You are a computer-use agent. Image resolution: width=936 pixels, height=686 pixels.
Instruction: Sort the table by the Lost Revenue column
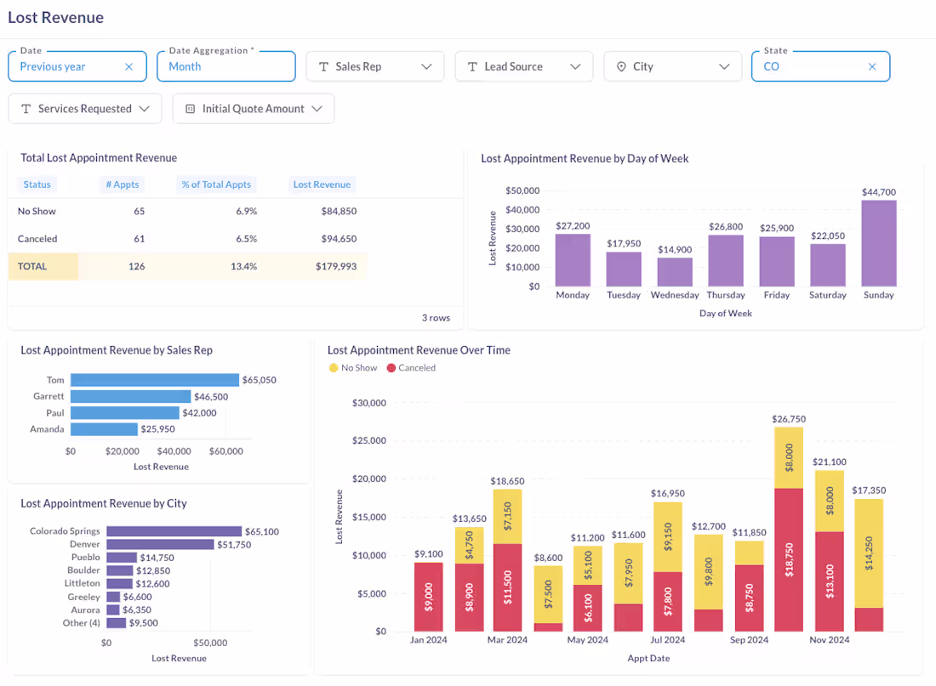pyautogui.click(x=322, y=184)
